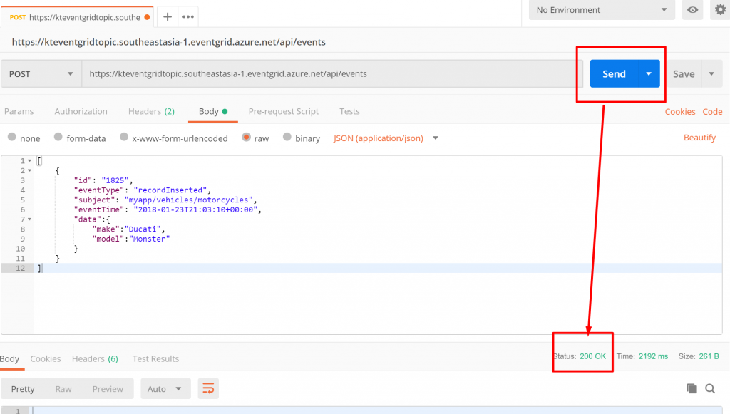Switch to the Pre-request Script tab

pyautogui.click(x=284, y=112)
